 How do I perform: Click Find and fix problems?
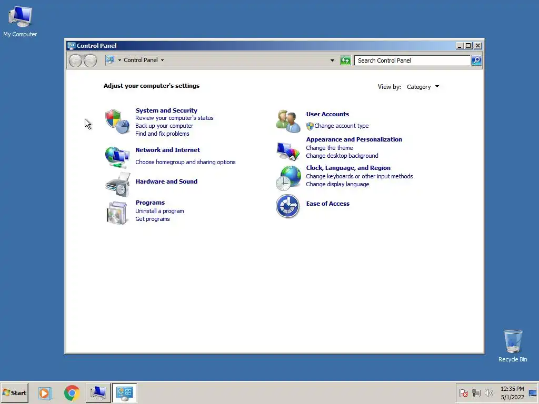[162, 134]
